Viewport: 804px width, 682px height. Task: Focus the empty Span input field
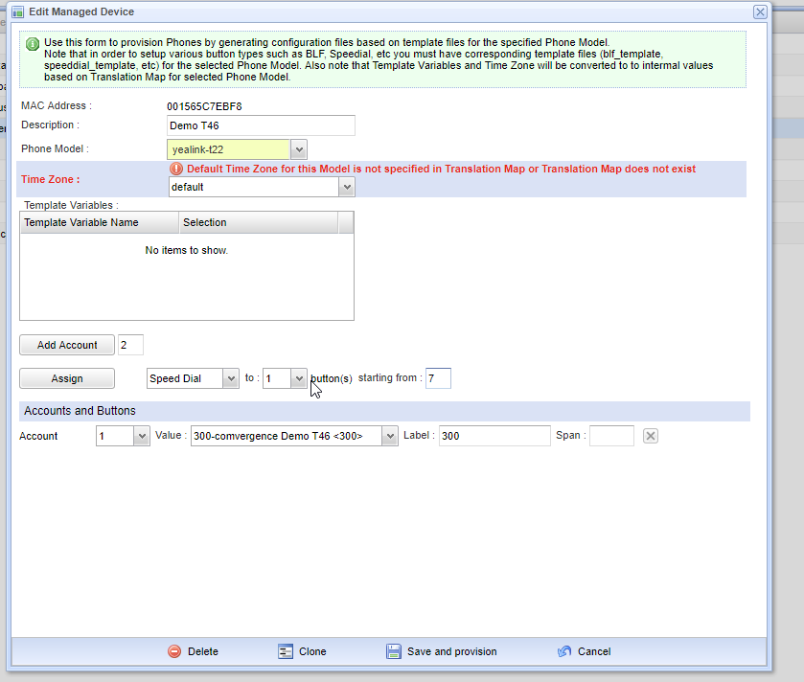611,436
